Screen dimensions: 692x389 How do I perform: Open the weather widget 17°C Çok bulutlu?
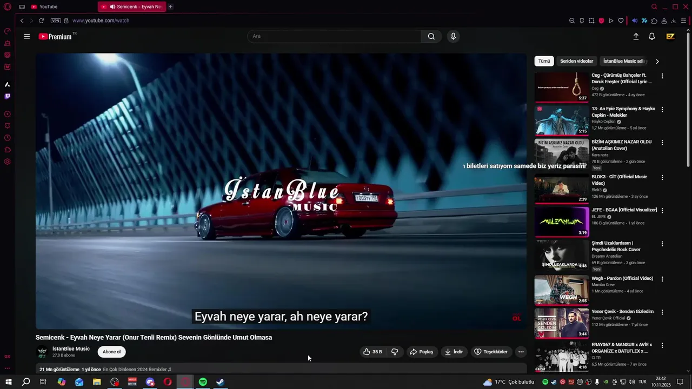tap(508, 382)
